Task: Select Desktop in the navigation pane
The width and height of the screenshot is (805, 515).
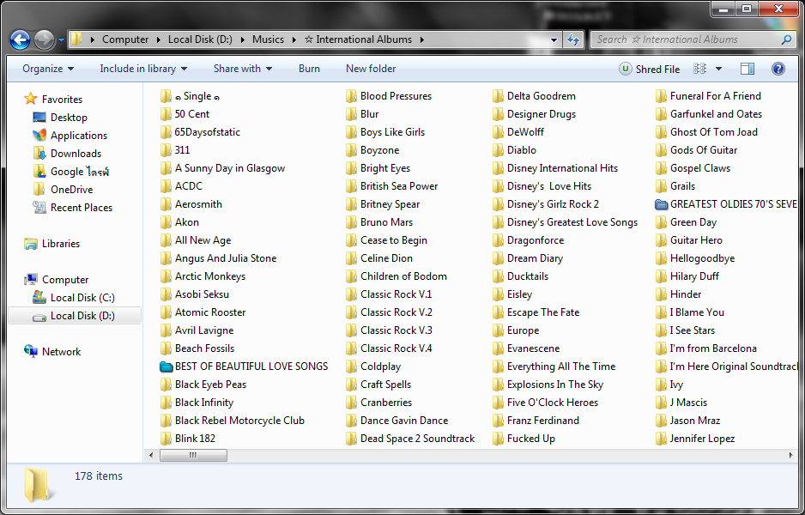Action: pos(60,118)
